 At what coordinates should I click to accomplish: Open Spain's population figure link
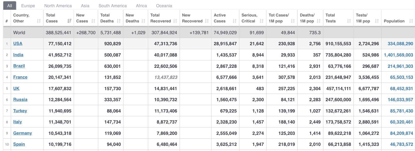coord(401,144)
